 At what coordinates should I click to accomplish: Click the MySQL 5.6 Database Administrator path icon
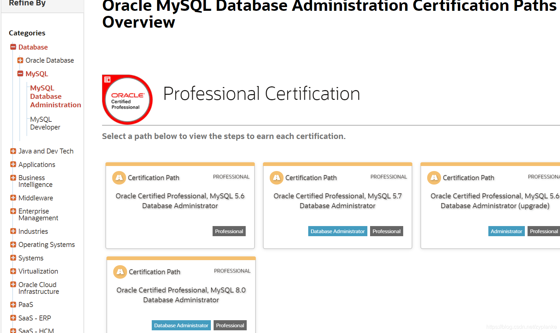(119, 177)
